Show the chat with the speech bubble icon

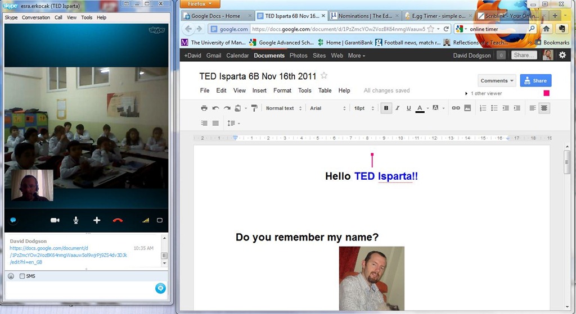click(x=13, y=220)
